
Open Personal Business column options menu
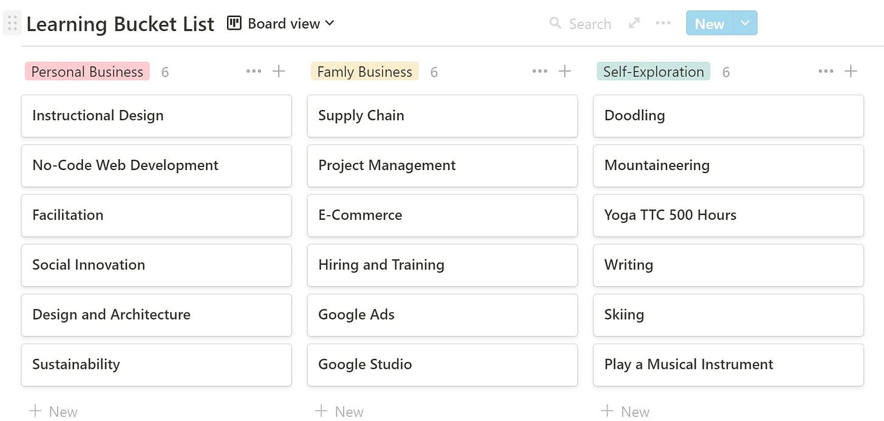point(254,72)
